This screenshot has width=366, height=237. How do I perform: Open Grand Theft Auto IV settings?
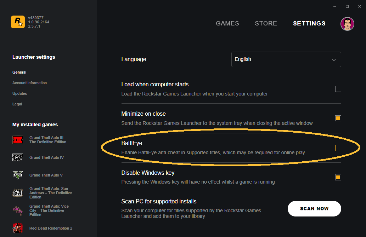[46, 157]
